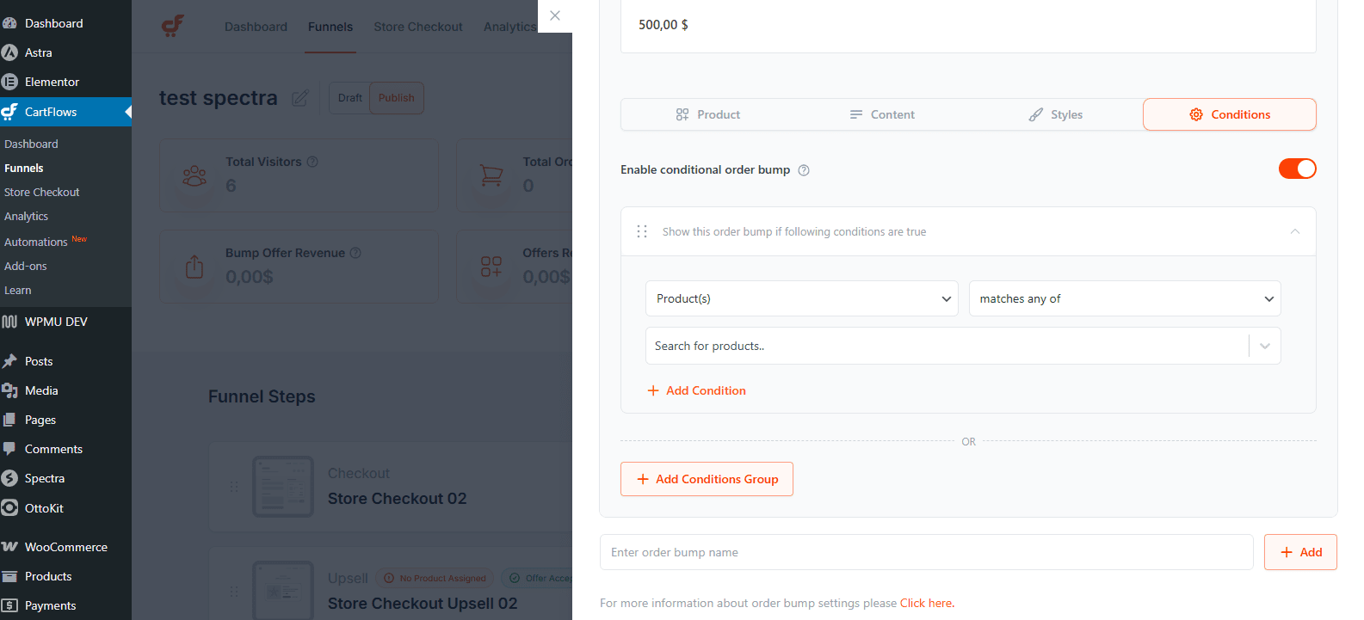This screenshot has width=1364, height=620.
Task: Open the matches any of dropdown
Action: 1124,298
